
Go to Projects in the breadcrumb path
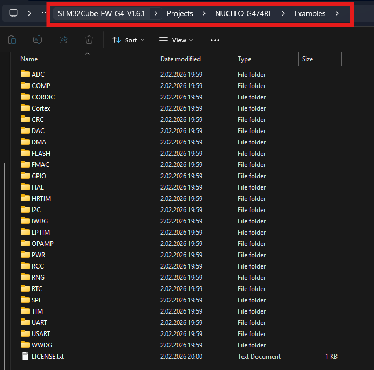tap(180, 13)
